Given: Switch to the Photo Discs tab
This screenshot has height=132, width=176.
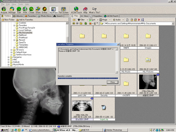Looking at the screenshot, I should pyautogui.click(x=45, y=16).
